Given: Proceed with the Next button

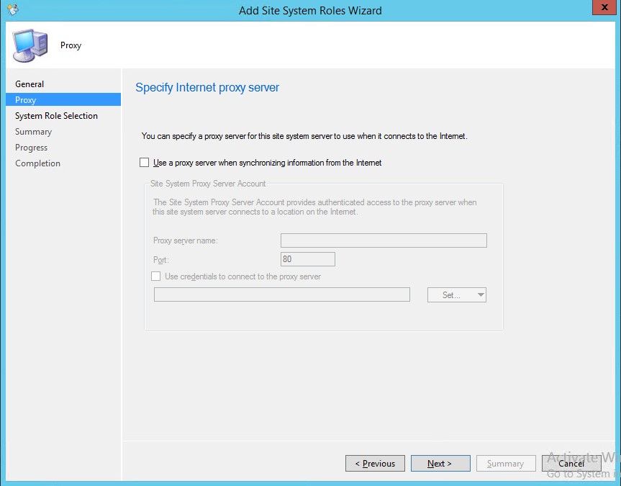Looking at the screenshot, I should (440, 464).
